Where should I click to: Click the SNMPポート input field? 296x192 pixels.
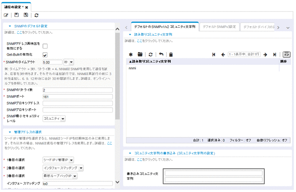click(x=77, y=97)
